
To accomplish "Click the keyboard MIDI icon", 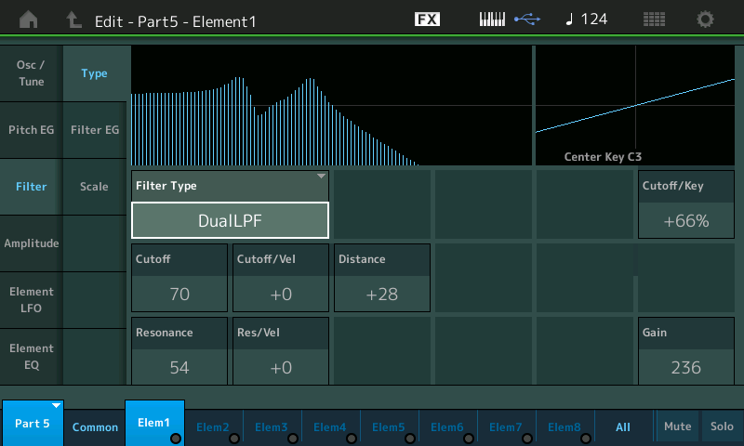I will click(x=492, y=20).
